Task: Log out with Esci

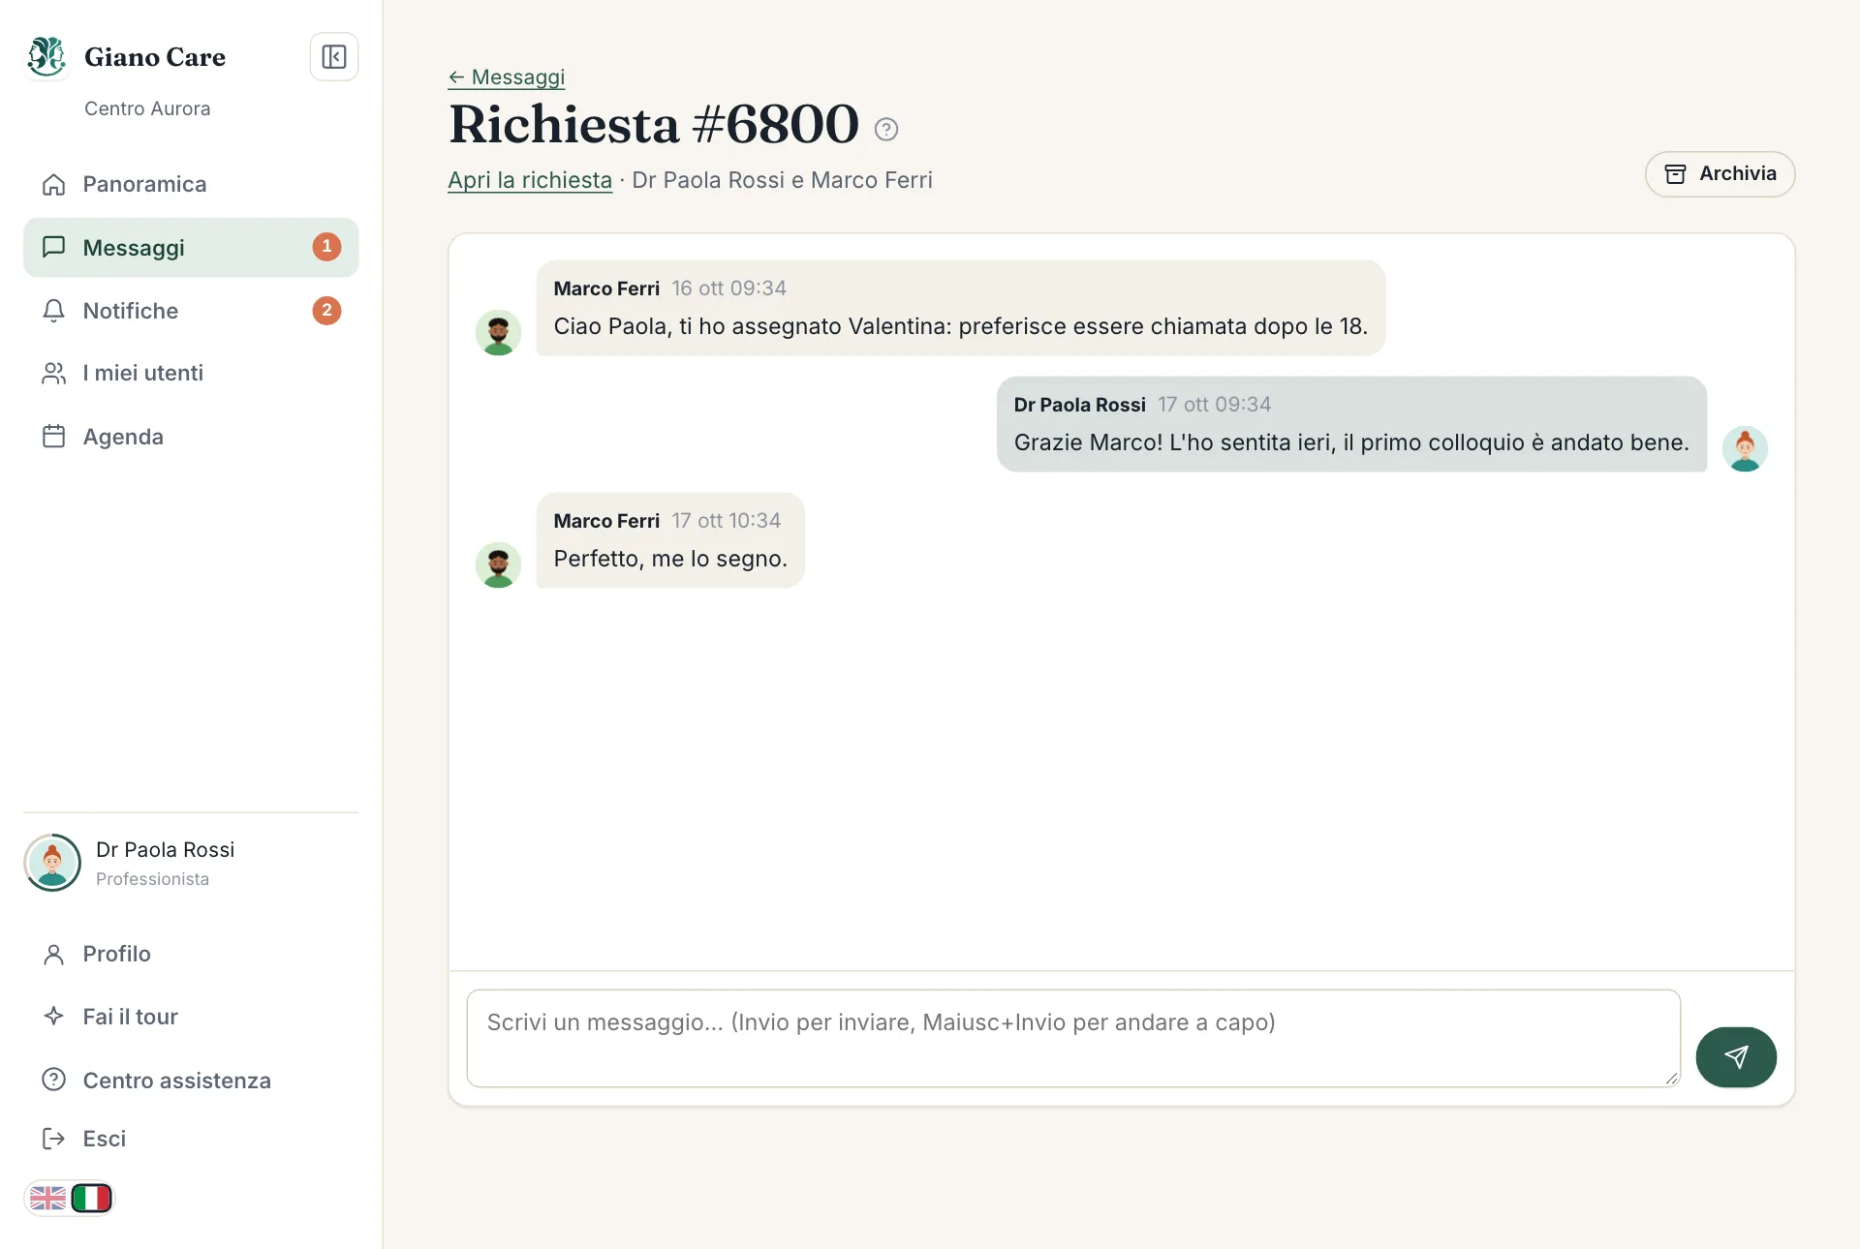Action: pyautogui.click(x=191, y=1139)
